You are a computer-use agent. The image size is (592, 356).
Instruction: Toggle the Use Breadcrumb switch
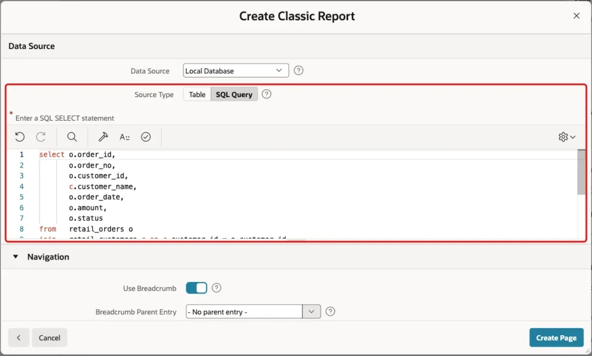[x=197, y=288]
